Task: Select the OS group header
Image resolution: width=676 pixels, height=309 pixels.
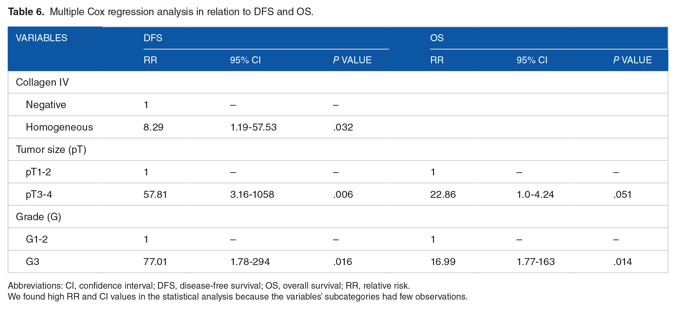Action: click(x=437, y=38)
